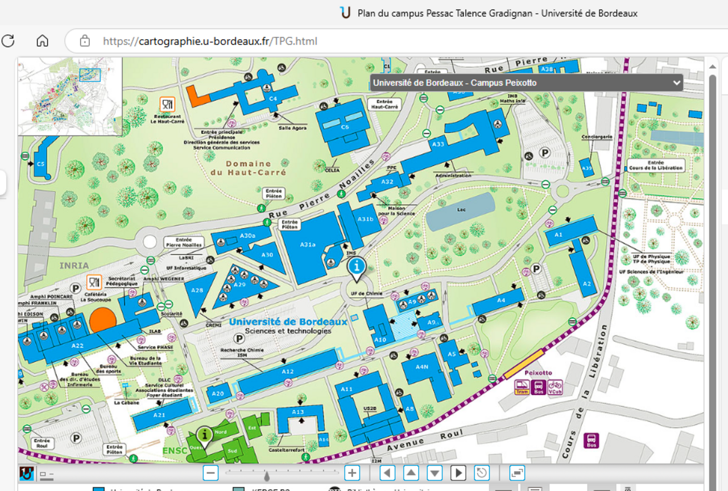
Task: Select building A28 on the map
Action: coord(197,291)
